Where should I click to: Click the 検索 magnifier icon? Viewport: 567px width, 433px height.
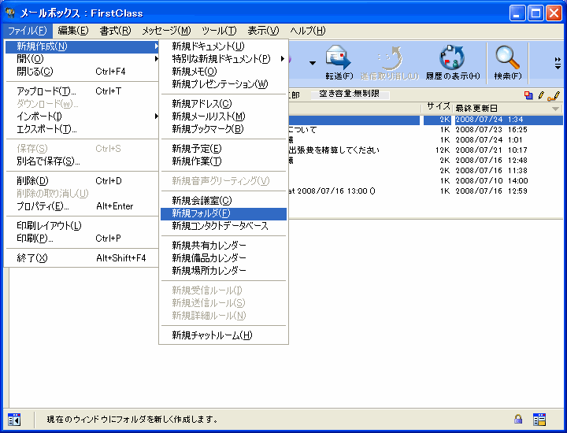pos(507,61)
